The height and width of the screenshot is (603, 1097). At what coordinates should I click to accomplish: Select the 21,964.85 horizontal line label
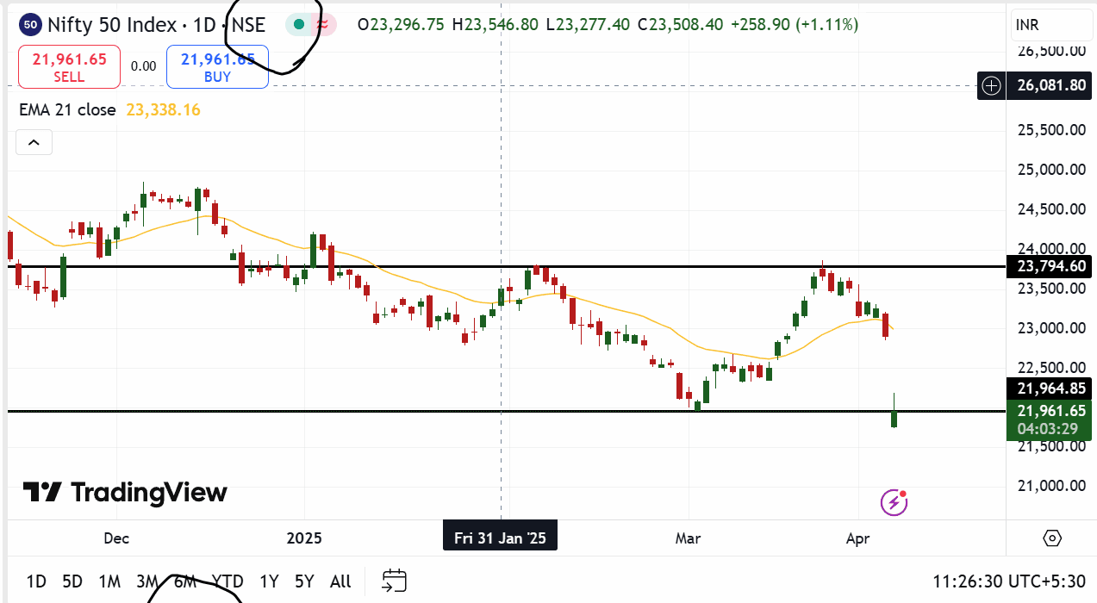1048,389
